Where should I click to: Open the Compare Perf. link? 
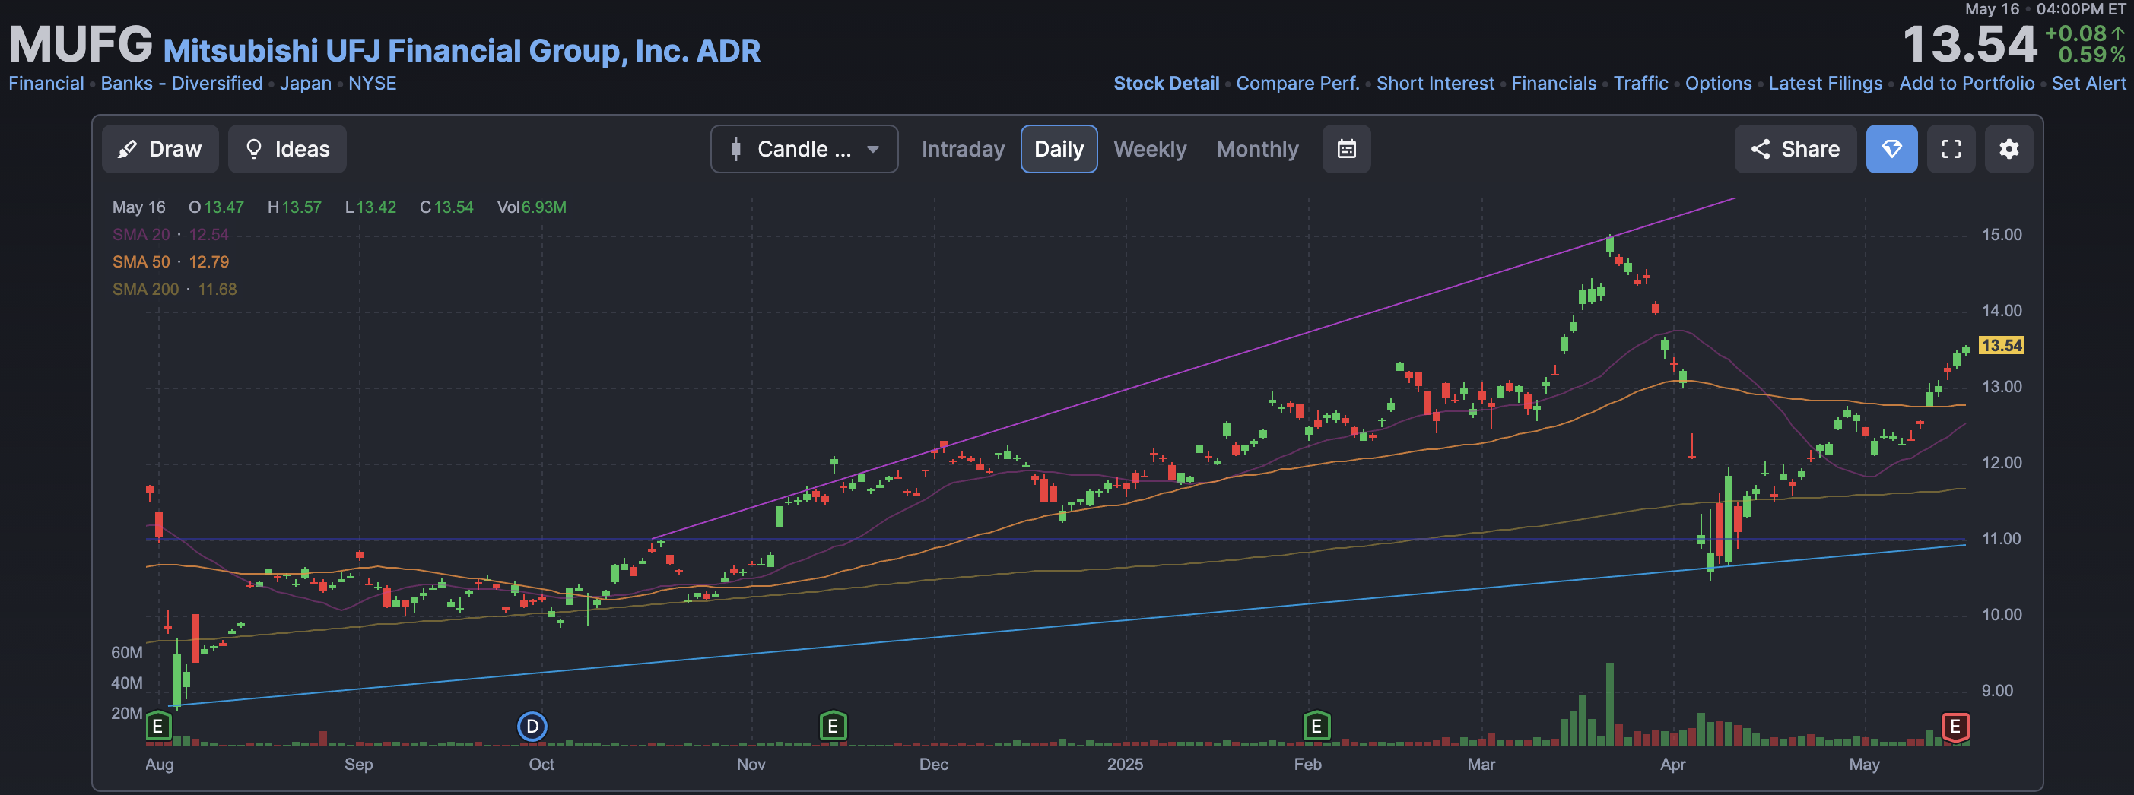1297,84
